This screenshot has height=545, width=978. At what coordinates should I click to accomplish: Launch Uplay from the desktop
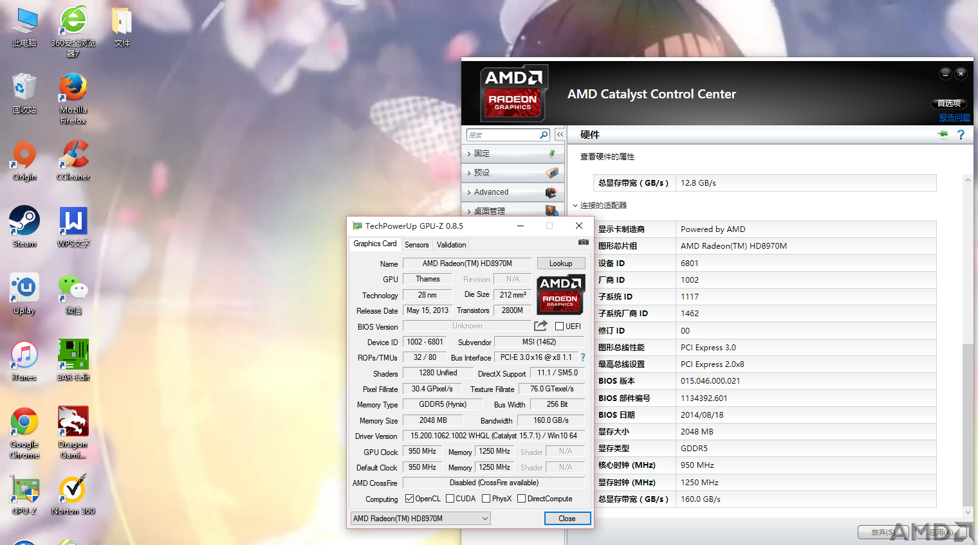pyautogui.click(x=24, y=294)
